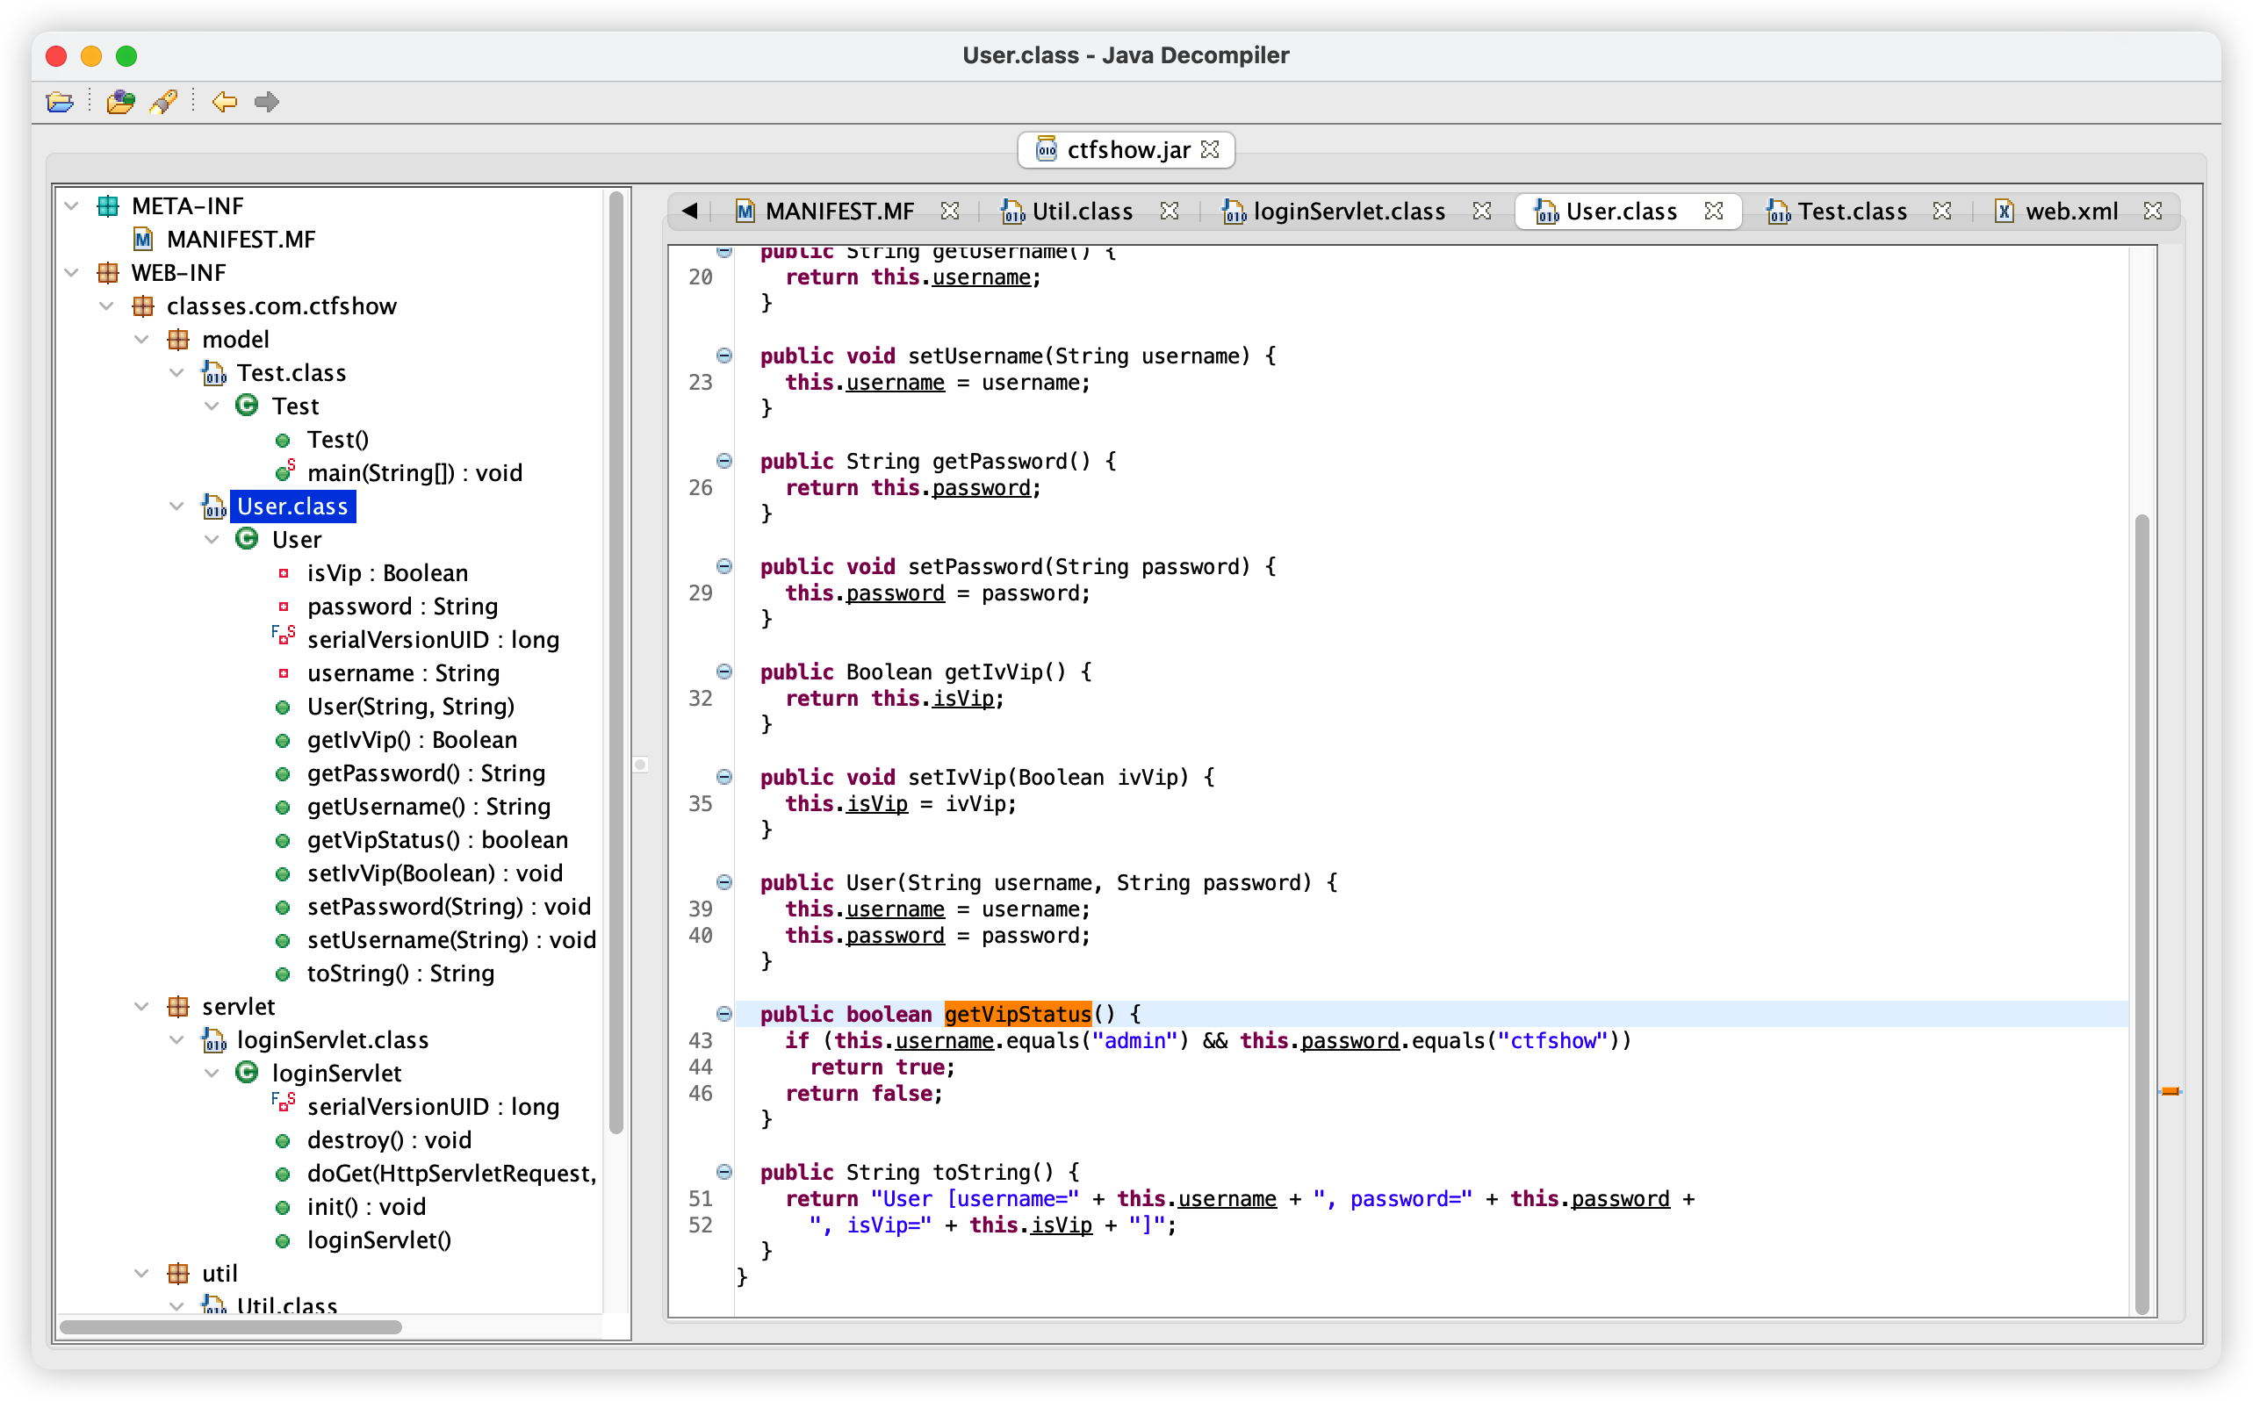Go forward with the gray arrow
The image size is (2253, 1401).
pos(267,102)
